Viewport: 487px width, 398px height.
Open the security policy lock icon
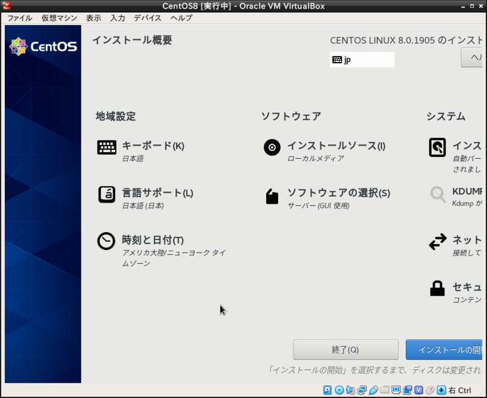coord(437,288)
